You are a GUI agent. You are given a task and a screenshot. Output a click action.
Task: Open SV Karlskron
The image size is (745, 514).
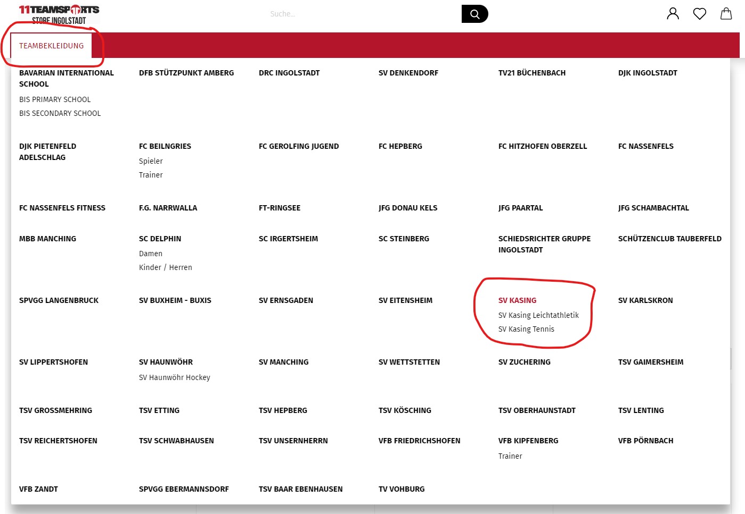coord(645,300)
